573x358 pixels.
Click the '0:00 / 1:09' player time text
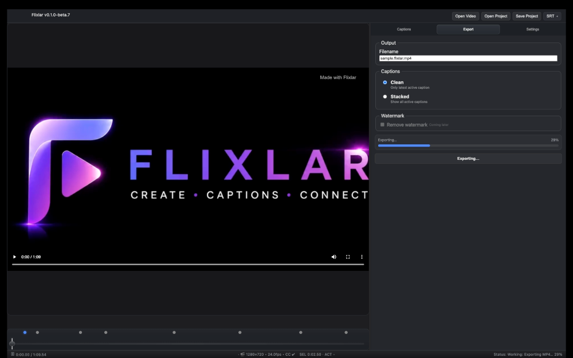(31, 257)
